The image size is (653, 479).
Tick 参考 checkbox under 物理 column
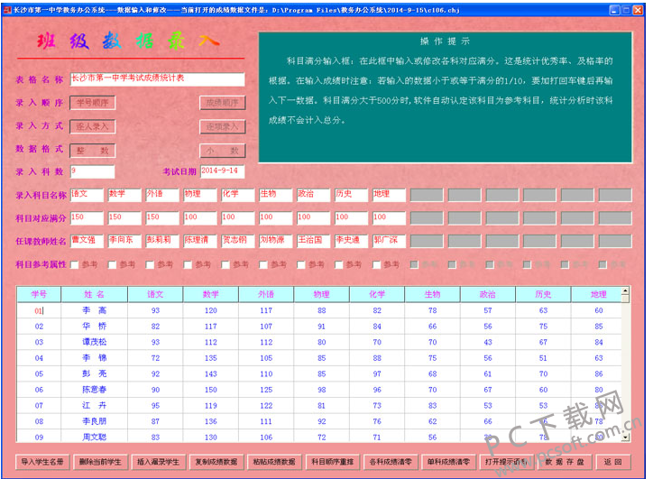click(188, 264)
